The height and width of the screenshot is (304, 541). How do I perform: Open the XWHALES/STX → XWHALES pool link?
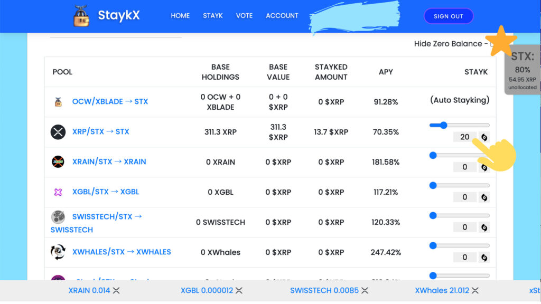coord(122,252)
